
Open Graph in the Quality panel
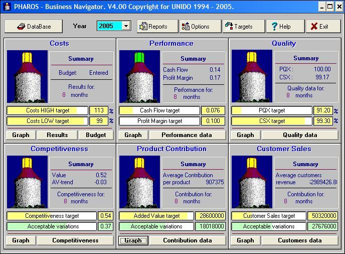[x=245, y=135]
